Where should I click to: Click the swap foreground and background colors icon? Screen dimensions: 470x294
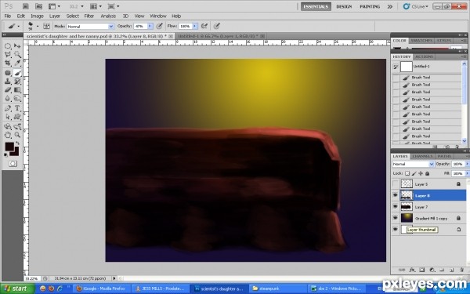(17, 143)
